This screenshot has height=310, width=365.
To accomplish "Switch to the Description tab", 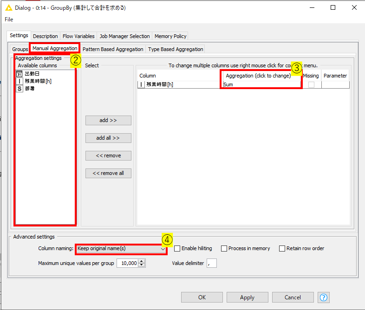I will pyautogui.click(x=46, y=36).
